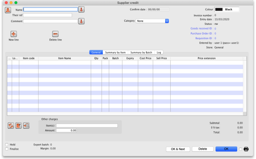256x159 pixels.
Task: Tick the Finalise checkbox
Action: click(x=7, y=149)
